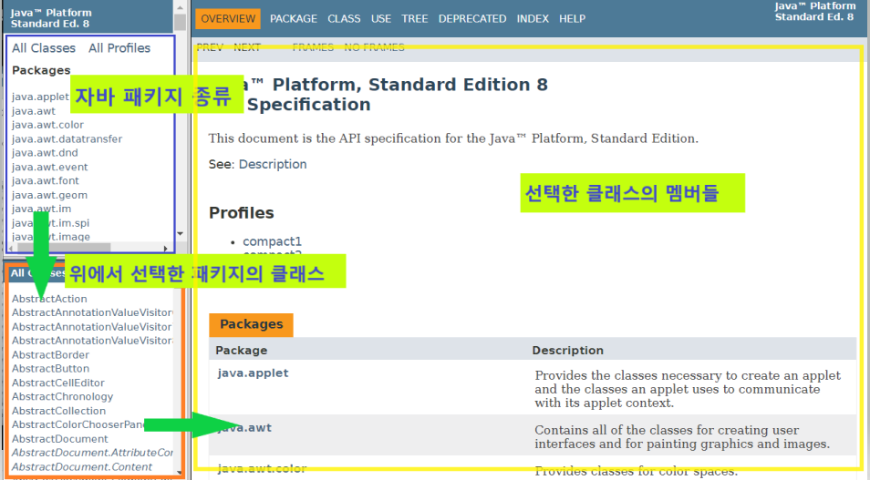Select the Packages table tab
This screenshot has height=480, width=870.
click(252, 324)
